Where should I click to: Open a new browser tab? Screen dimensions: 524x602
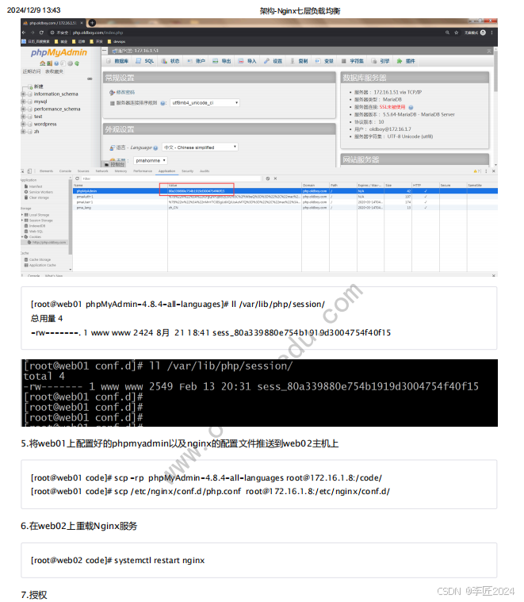[x=92, y=23]
